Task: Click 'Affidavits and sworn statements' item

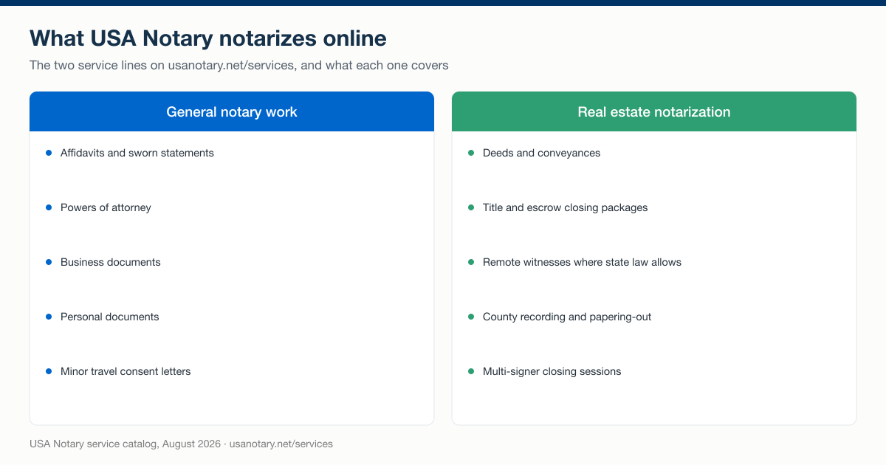Action: [x=137, y=153]
